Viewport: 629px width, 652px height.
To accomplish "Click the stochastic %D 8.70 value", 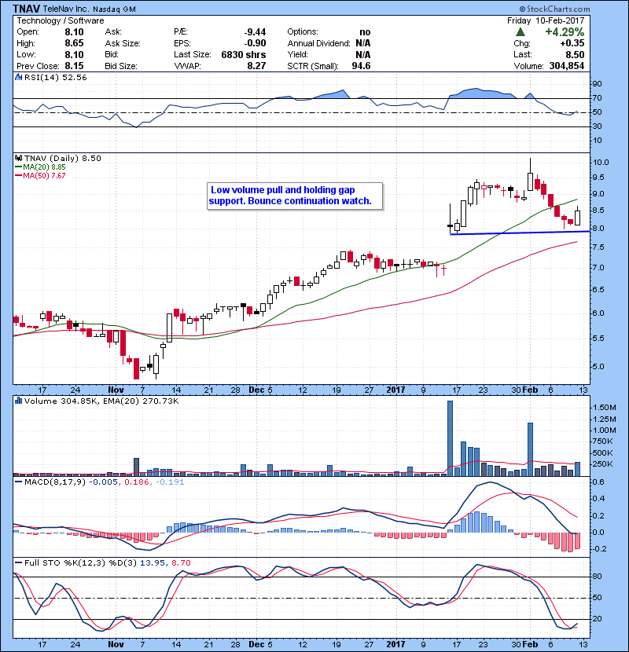I will pyautogui.click(x=181, y=563).
